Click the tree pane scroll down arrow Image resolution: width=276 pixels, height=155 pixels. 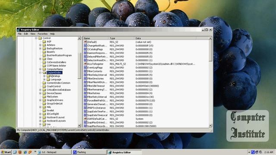pos(79,125)
